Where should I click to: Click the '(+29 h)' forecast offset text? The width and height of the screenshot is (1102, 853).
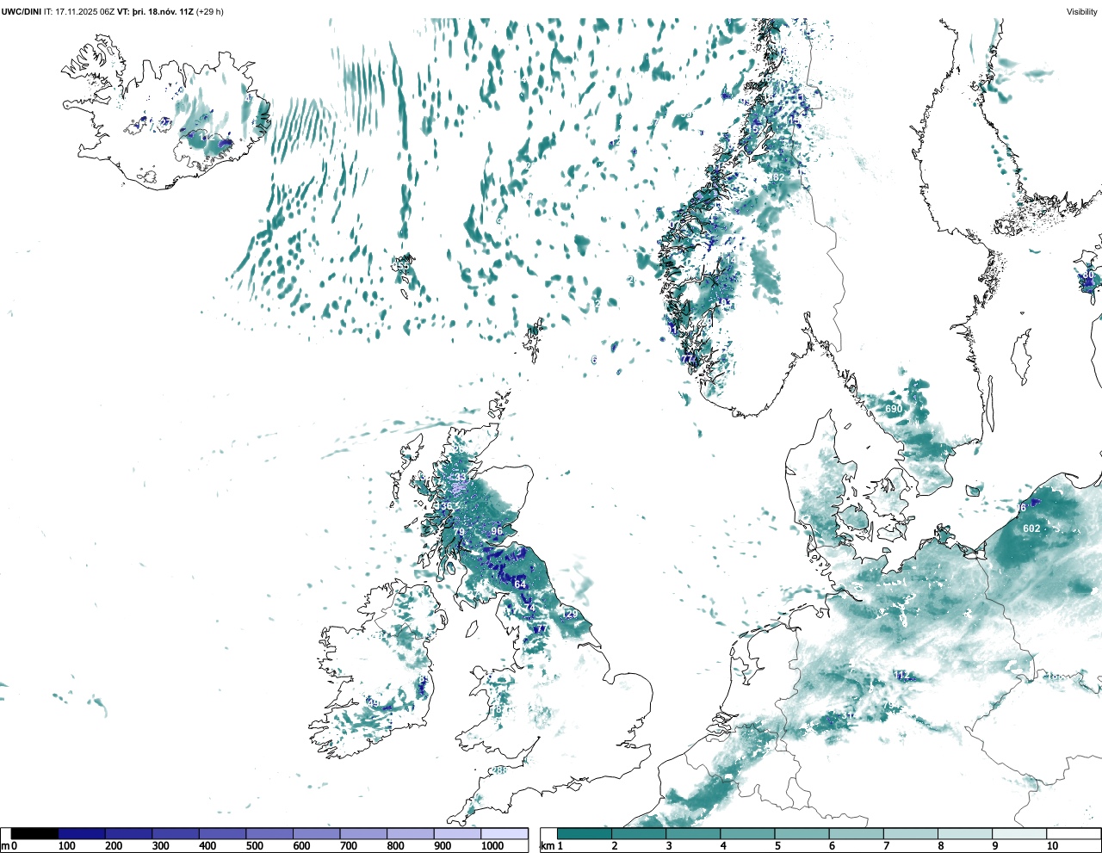tap(210, 12)
